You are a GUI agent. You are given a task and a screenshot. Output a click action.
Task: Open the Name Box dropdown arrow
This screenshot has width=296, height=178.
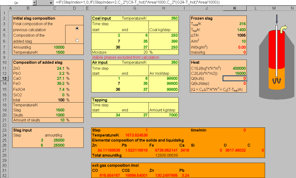[x=34, y=2]
